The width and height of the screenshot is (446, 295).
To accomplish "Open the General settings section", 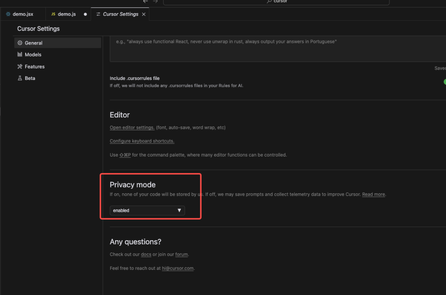I will [58, 43].
